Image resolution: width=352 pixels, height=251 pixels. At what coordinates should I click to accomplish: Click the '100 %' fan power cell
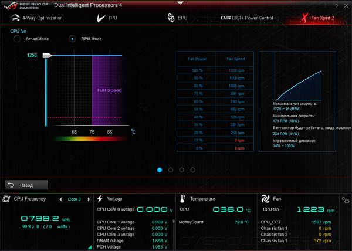(x=197, y=70)
